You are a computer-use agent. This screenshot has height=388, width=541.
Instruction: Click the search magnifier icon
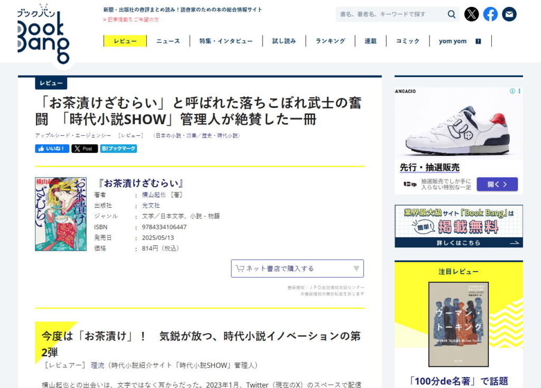point(451,14)
